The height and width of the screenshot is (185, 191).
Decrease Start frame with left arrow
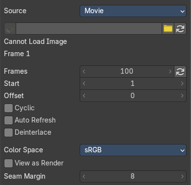(x=84, y=83)
